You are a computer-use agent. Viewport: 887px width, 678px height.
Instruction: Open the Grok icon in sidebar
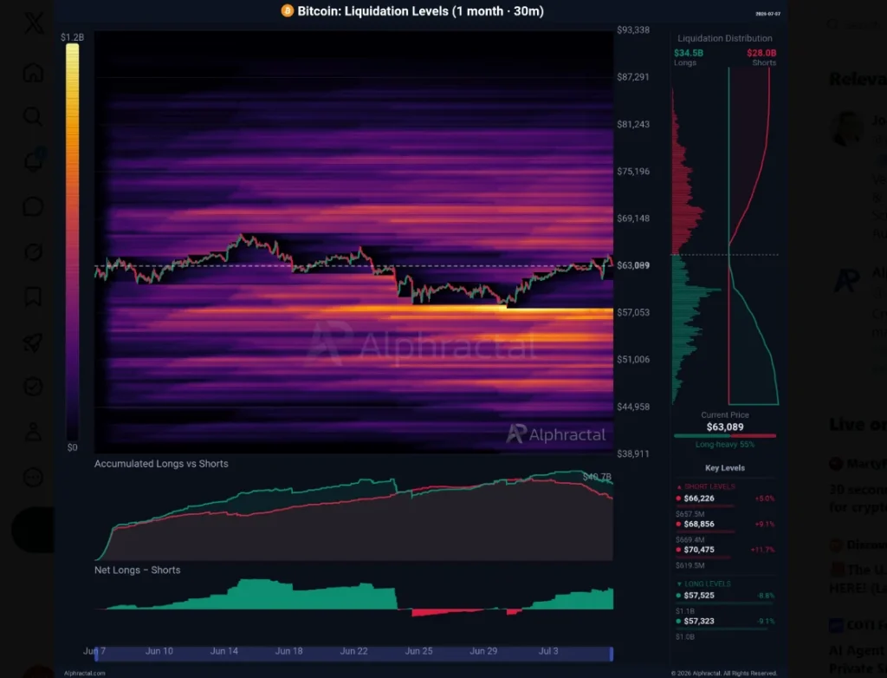tap(34, 251)
